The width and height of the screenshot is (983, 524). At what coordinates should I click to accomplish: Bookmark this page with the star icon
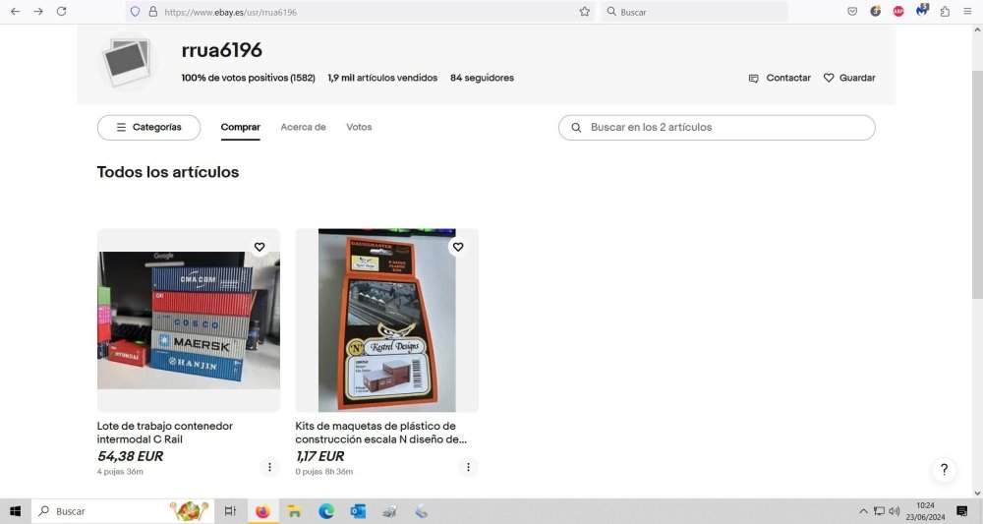[x=584, y=11]
